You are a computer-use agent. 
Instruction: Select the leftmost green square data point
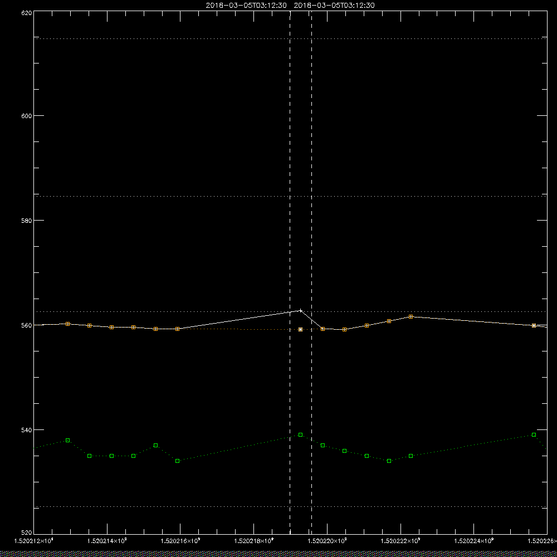[67, 441]
